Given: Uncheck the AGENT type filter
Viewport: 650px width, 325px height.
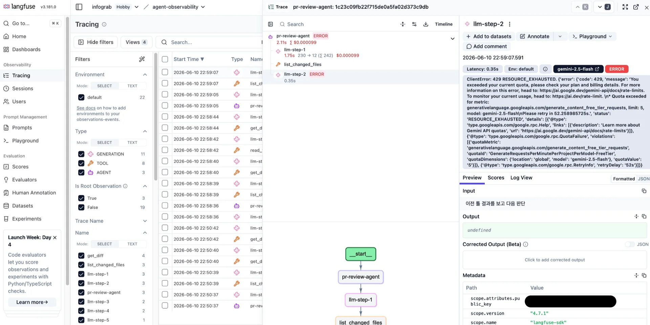Looking at the screenshot, I should coord(81,172).
